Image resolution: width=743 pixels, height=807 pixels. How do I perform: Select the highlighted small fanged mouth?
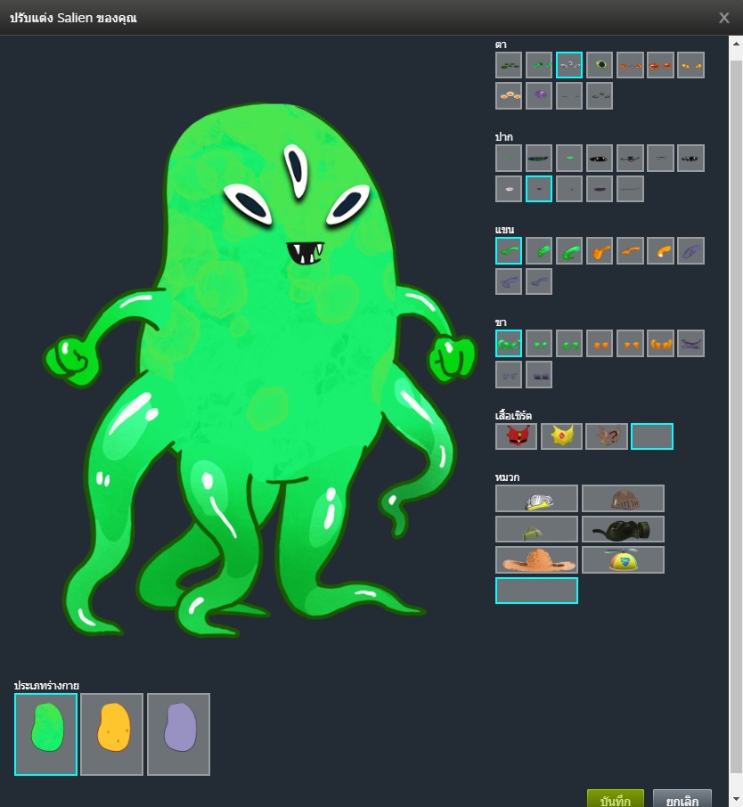coord(539,189)
